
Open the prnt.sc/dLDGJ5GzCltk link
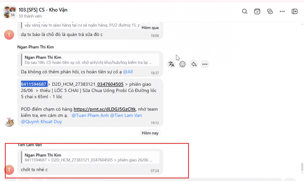pos(104,109)
